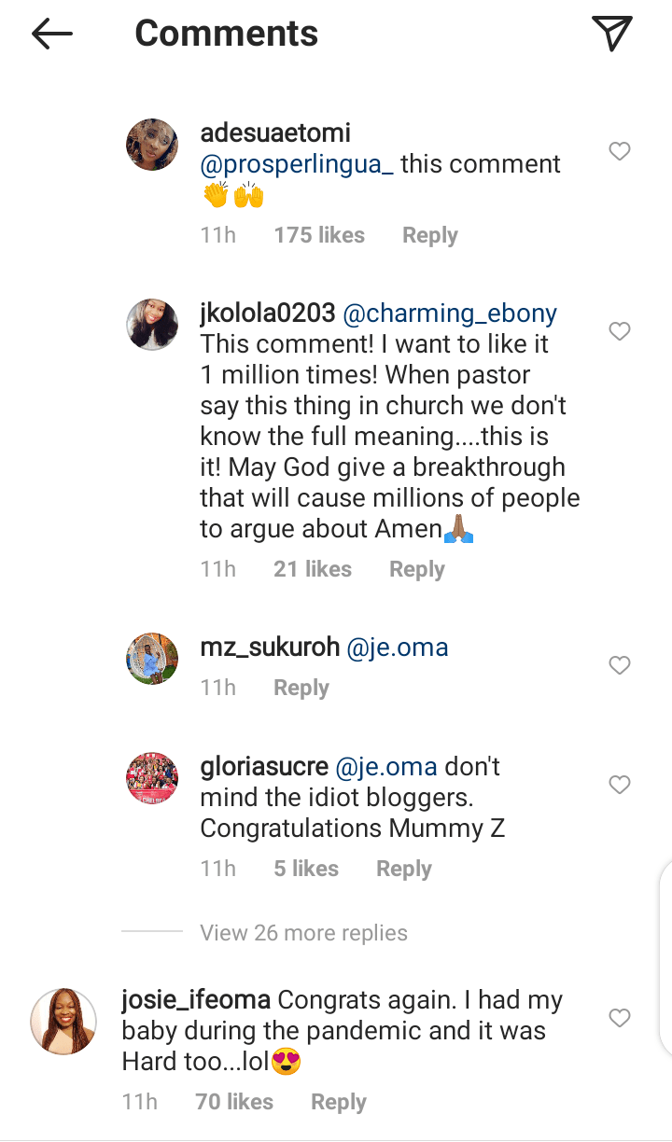The width and height of the screenshot is (672, 1142).
Task: Tap gloriasucre's avatar image
Action: click(152, 778)
